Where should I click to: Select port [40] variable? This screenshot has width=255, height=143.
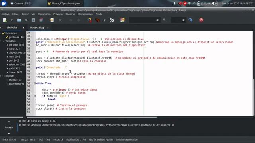pyautogui.click(x=14, y=60)
